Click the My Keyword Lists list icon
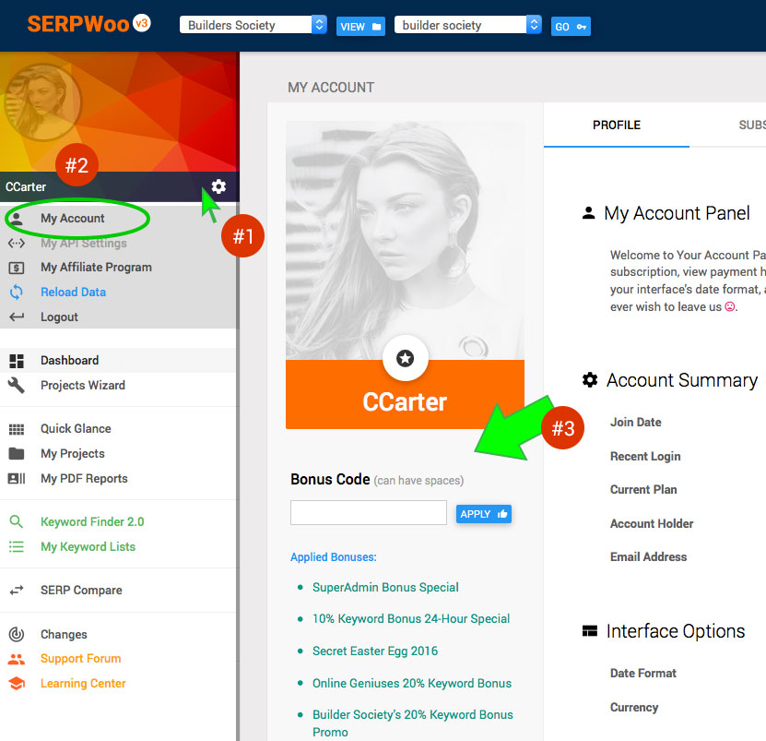The image size is (766, 741). [x=16, y=546]
